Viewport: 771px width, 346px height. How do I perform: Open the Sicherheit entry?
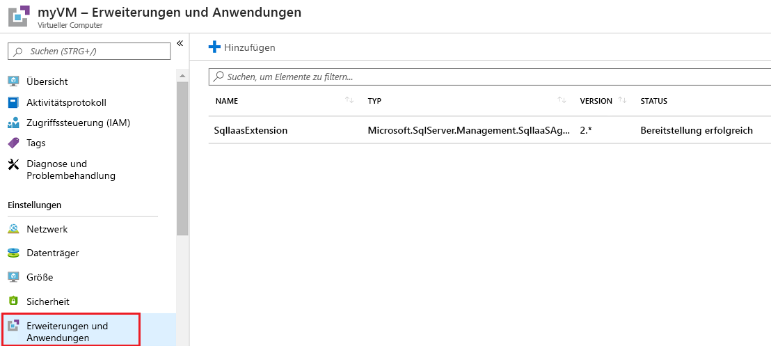click(x=48, y=301)
